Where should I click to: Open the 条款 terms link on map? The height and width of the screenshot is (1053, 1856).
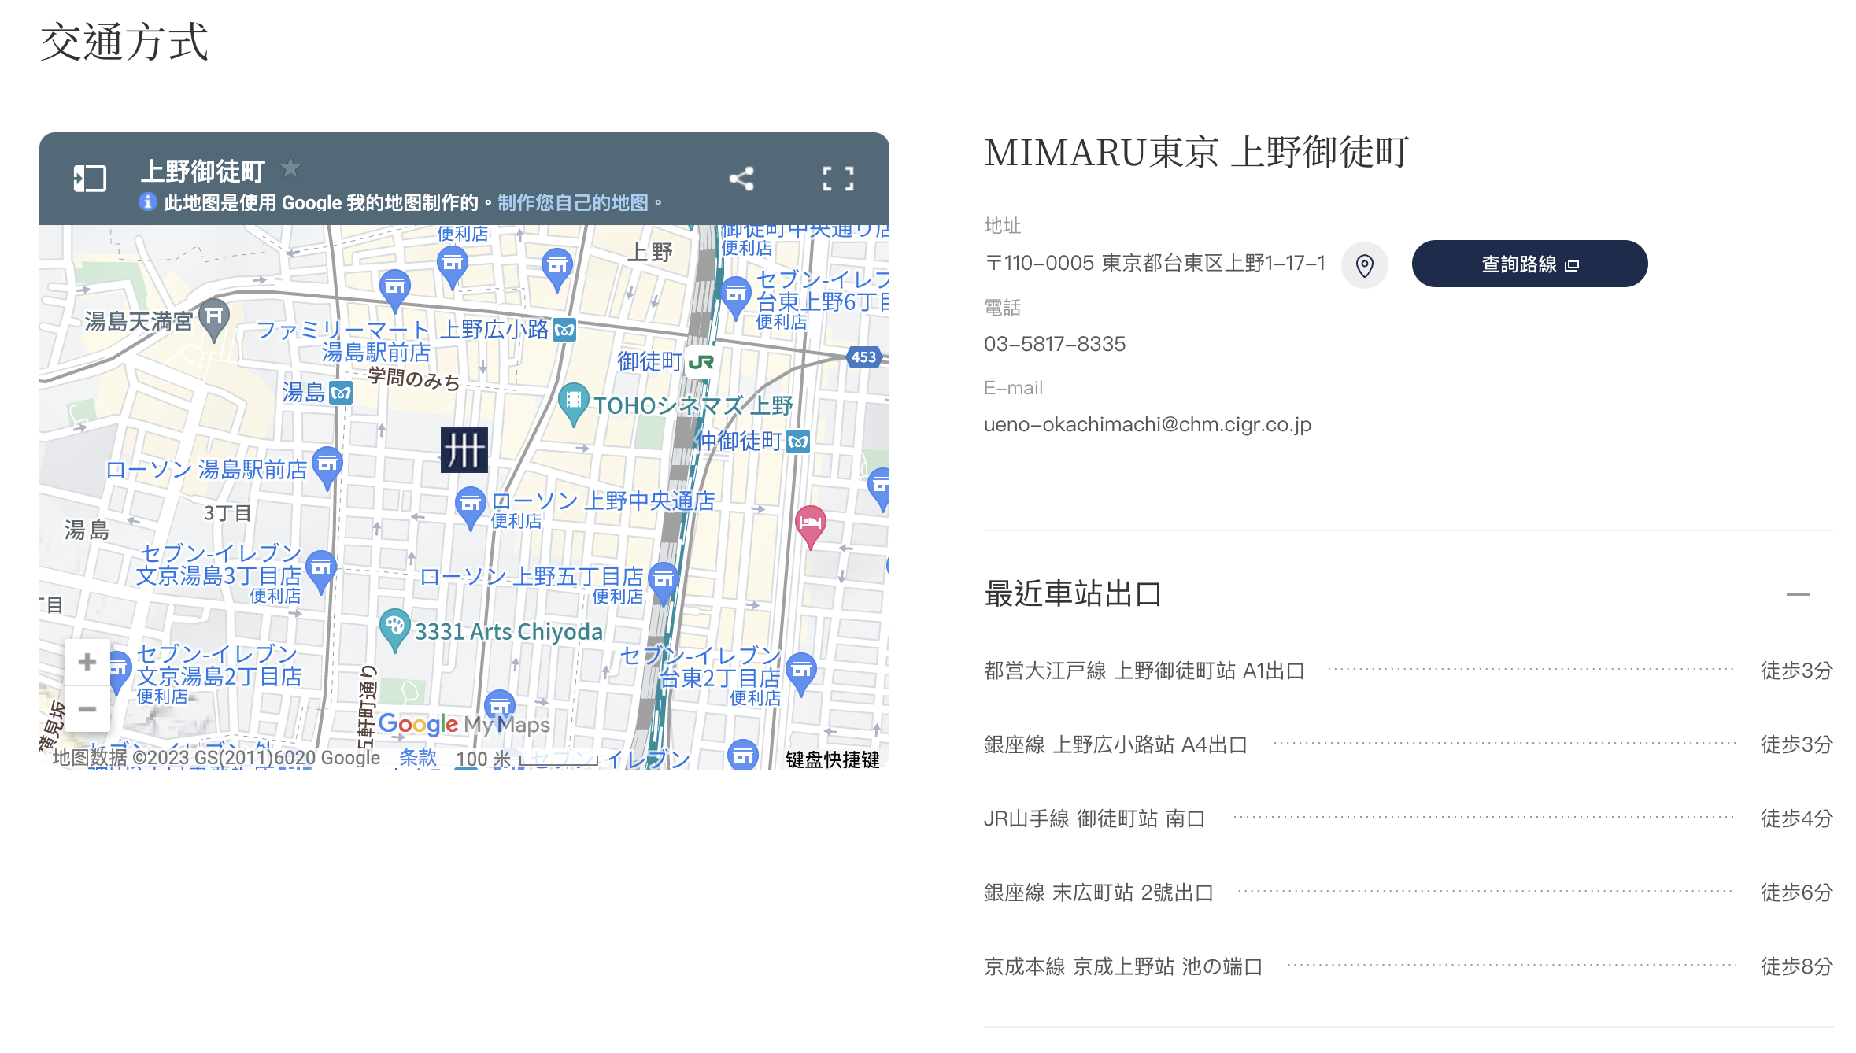pos(418,758)
